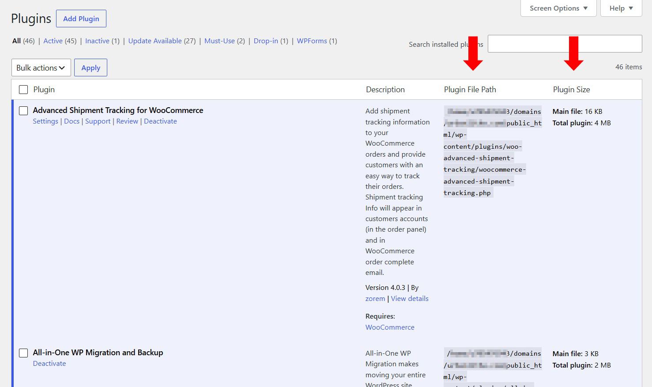652x387 pixels.
Task: Click the Plugin column header
Action: pyautogui.click(x=44, y=90)
